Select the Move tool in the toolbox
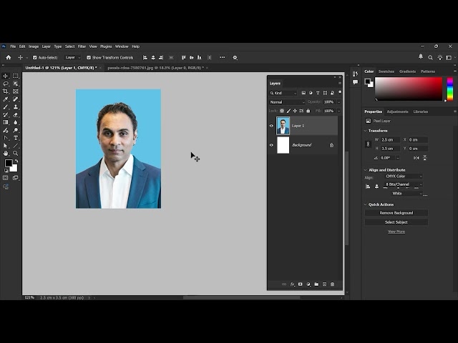 (6, 76)
